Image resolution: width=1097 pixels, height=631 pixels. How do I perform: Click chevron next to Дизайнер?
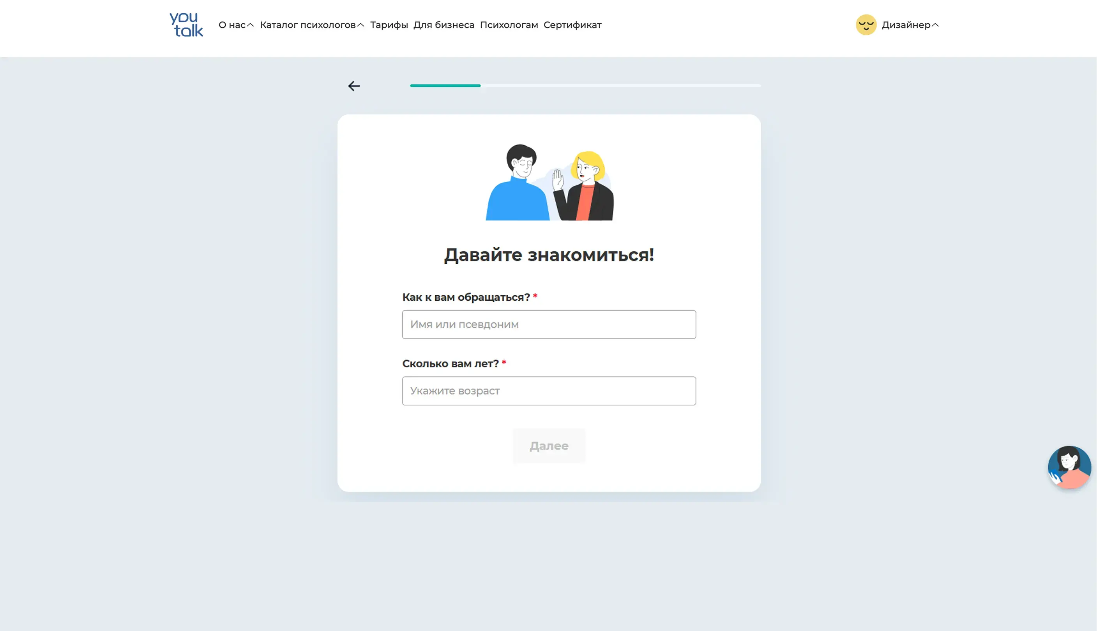tap(935, 25)
